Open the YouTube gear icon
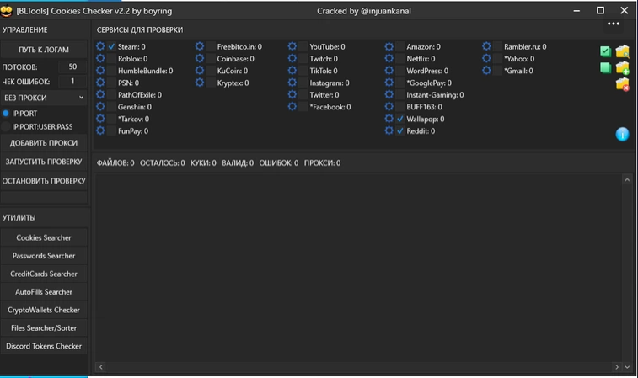The height and width of the screenshot is (378, 638). pyautogui.click(x=292, y=46)
